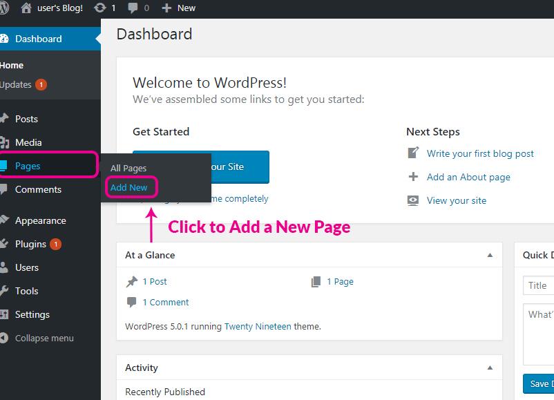Open the Appearance menu
Image resolution: width=554 pixels, height=400 pixels.
(x=50, y=220)
